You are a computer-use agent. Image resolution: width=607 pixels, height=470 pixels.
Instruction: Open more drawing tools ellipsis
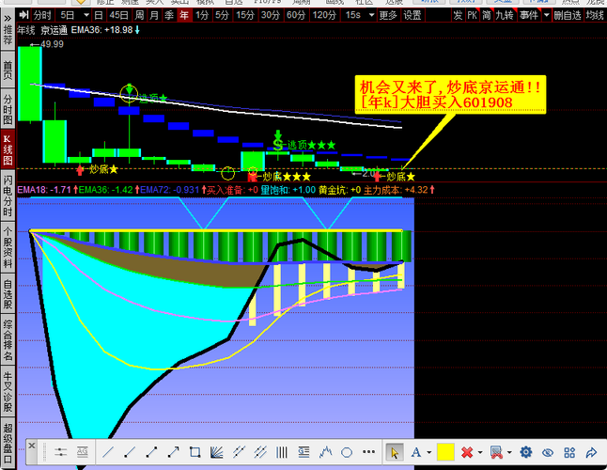point(368,452)
